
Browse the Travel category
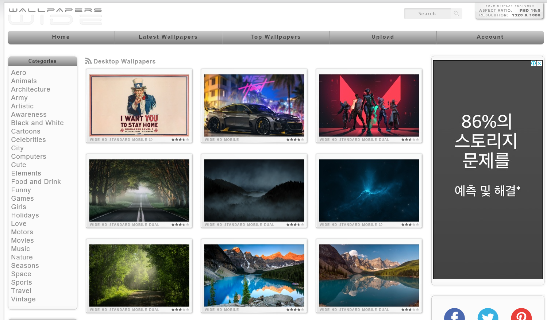21,291
